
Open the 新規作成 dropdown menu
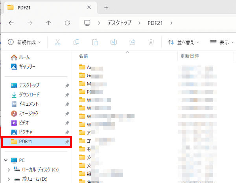tap(25, 42)
